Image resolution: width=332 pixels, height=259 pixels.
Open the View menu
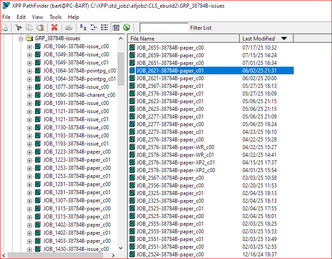tap(37, 17)
